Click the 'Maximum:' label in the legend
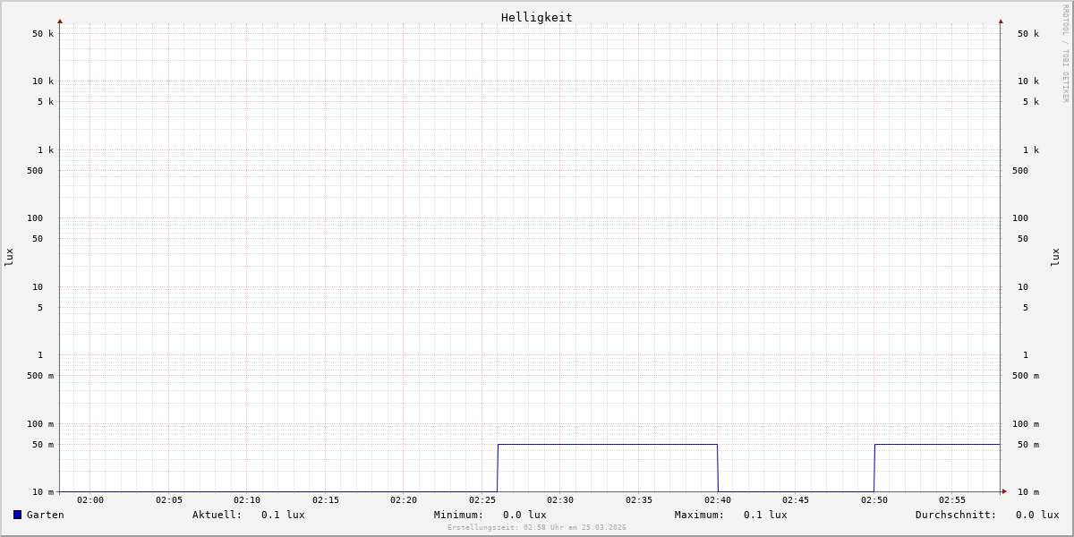Image resolution: width=1074 pixels, height=537 pixels. pyautogui.click(x=700, y=515)
